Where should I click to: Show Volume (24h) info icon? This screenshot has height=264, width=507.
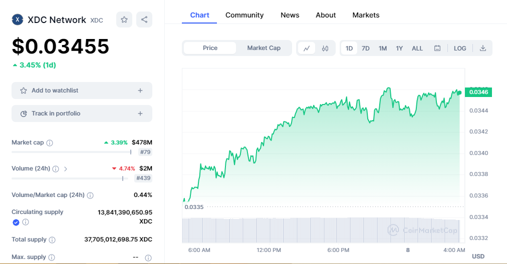click(56, 169)
